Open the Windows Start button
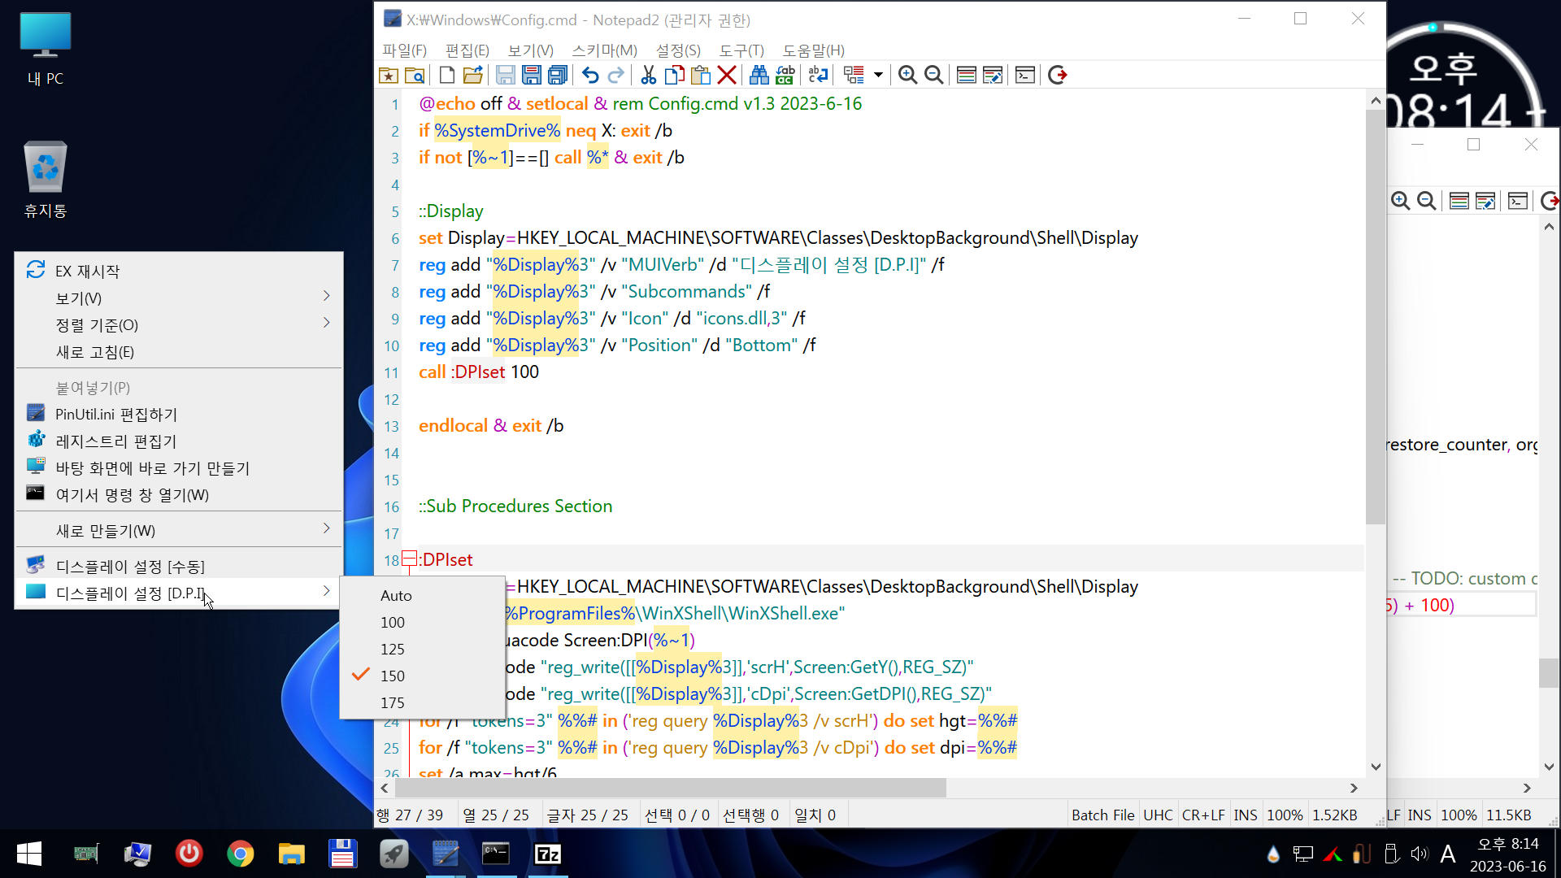The height and width of the screenshot is (878, 1561). pos(29,854)
